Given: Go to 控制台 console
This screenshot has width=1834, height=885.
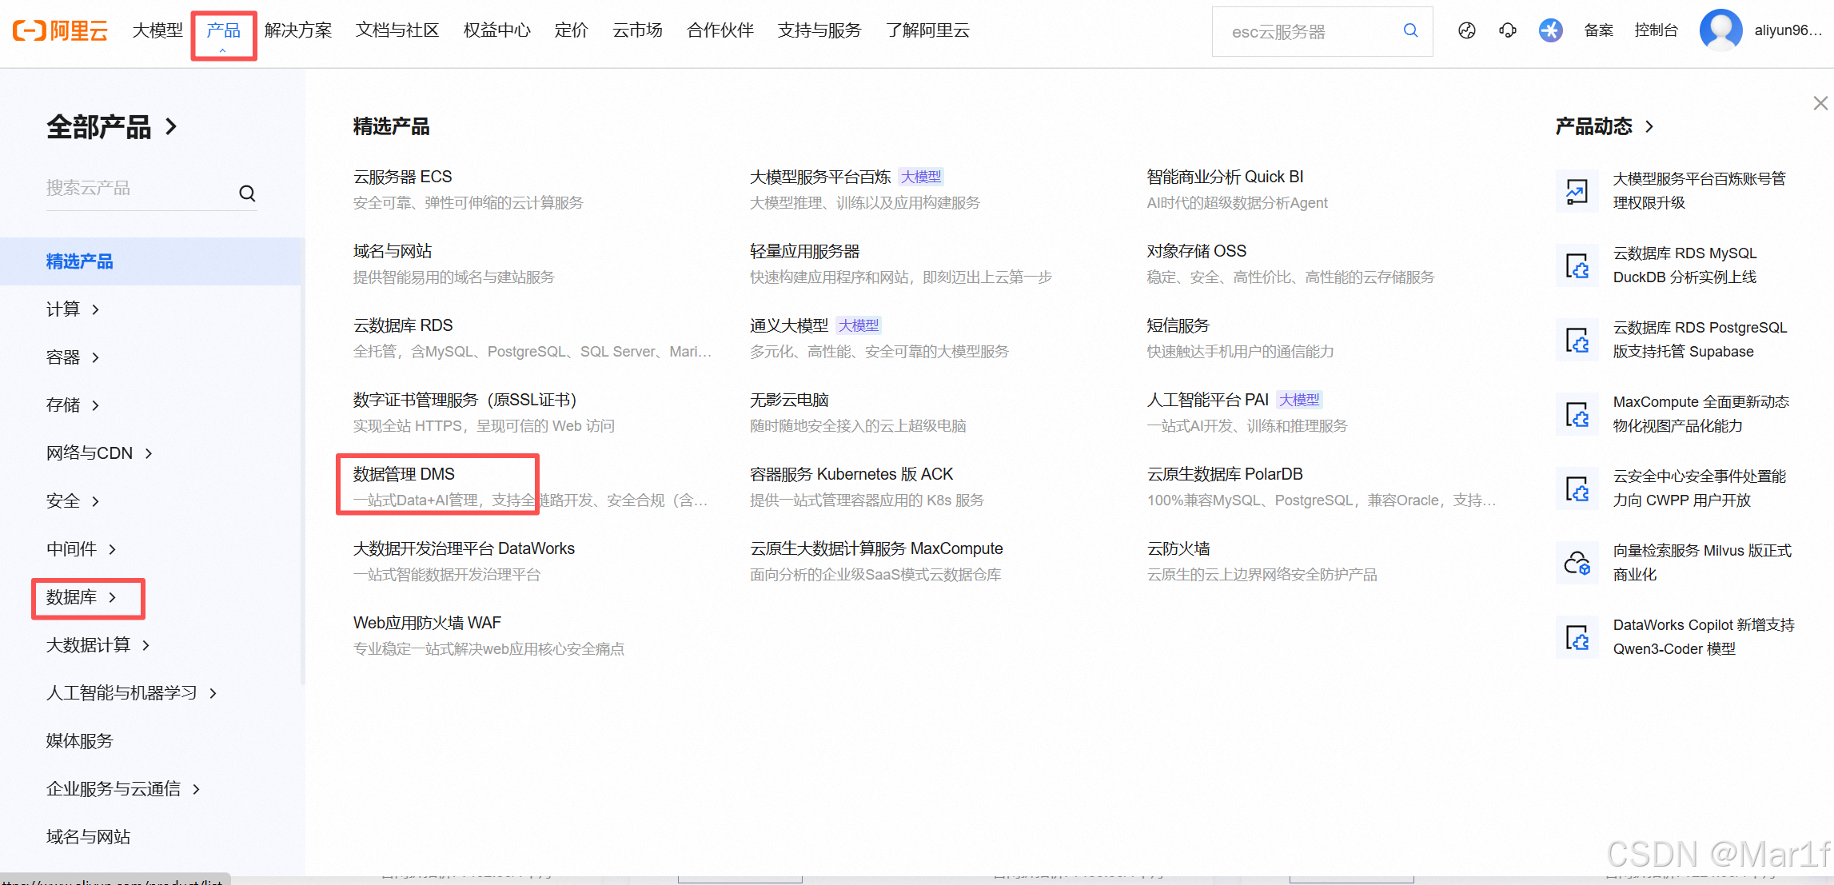Looking at the screenshot, I should (x=1656, y=30).
